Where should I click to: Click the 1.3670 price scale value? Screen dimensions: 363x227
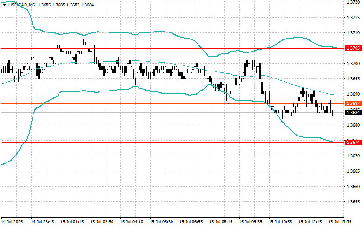pos(353,156)
